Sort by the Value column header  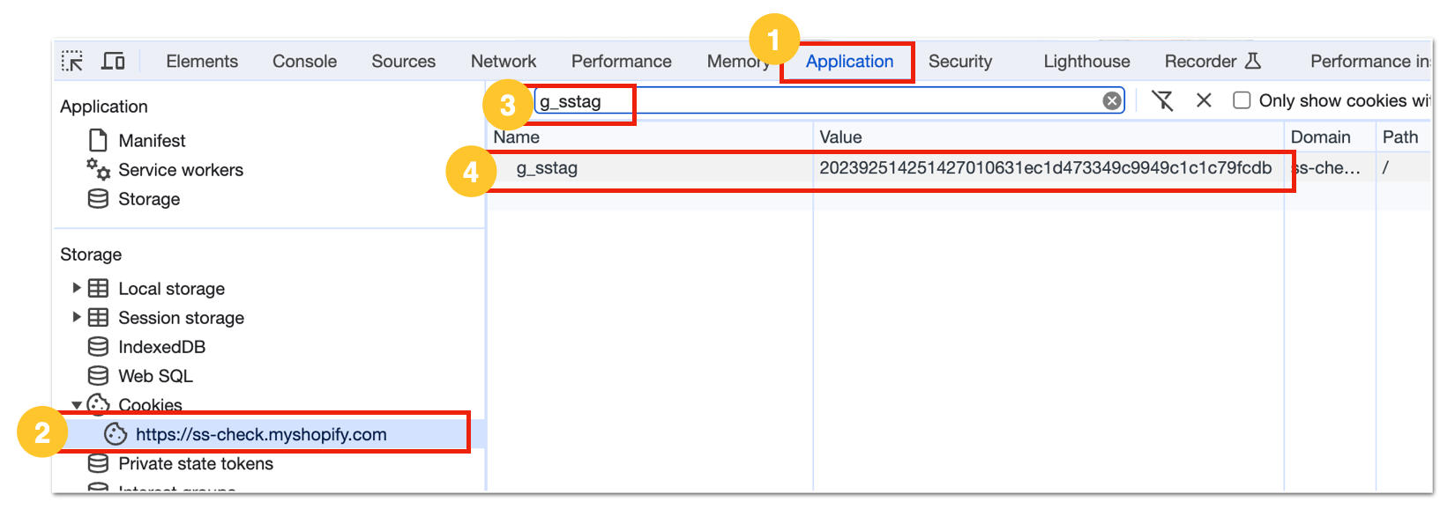click(x=1048, y=137)
